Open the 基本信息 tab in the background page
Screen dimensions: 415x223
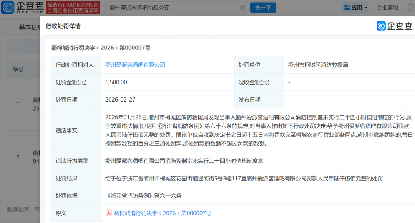click(x=29, y=27)
